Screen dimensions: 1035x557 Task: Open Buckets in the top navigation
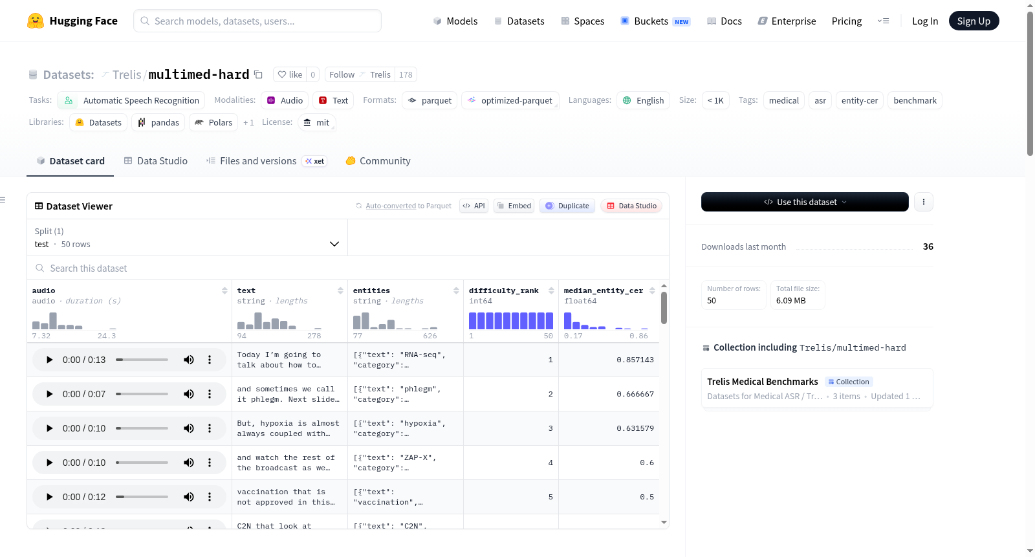(655, 21)
